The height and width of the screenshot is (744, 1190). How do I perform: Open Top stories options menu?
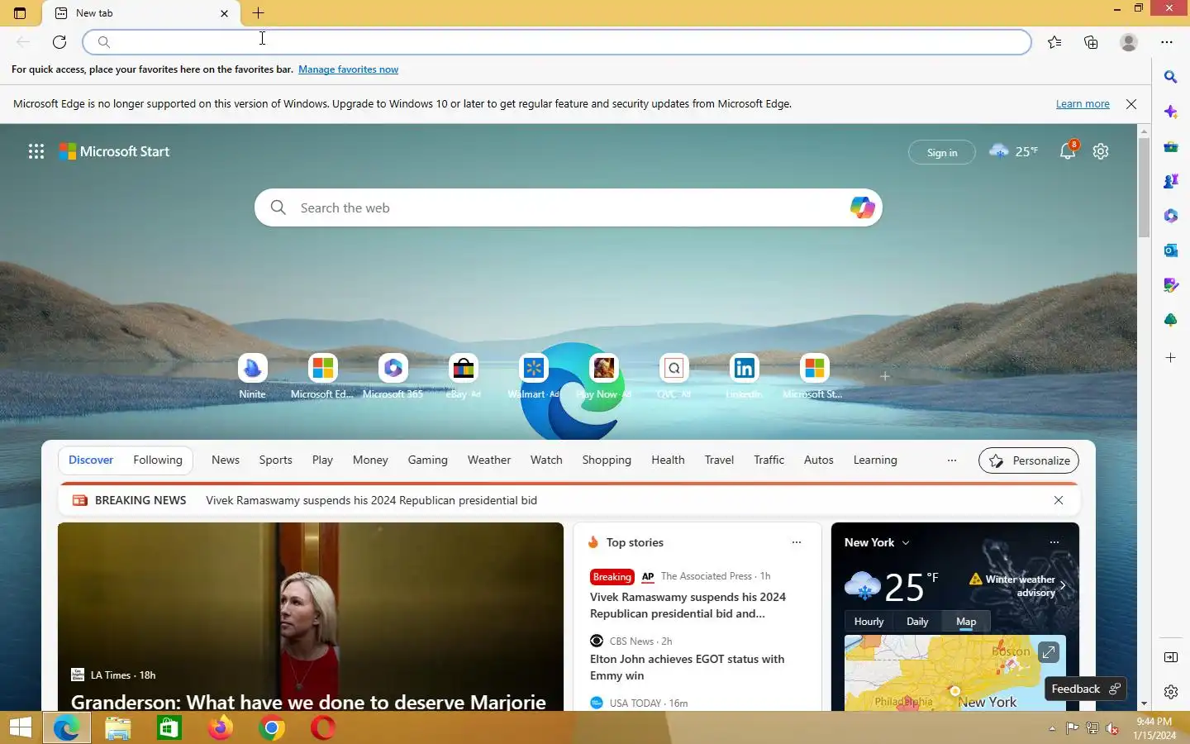pos(797,542)
